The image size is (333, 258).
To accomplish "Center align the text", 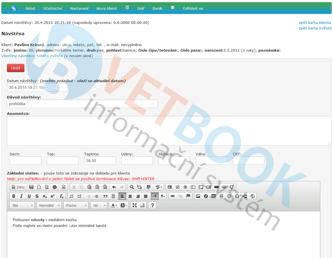I will coord(130,196).
